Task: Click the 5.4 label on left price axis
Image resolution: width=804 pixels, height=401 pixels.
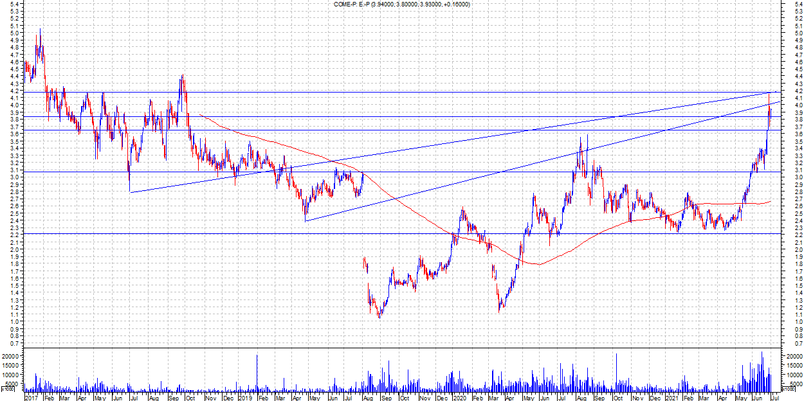Action: coord(14,4)
